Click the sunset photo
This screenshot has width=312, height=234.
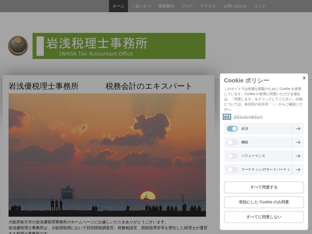tap(107, 155)
